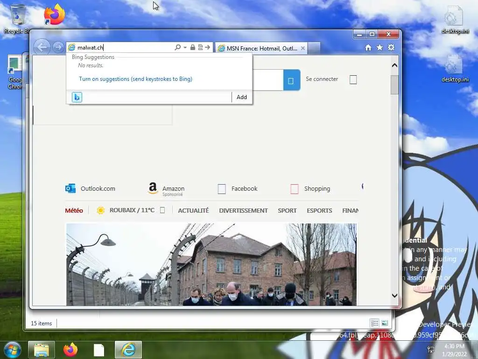The width and height of the screenshot is (478, 359).
Task: Expand the weather location option icon
Action: coord(162,210)
